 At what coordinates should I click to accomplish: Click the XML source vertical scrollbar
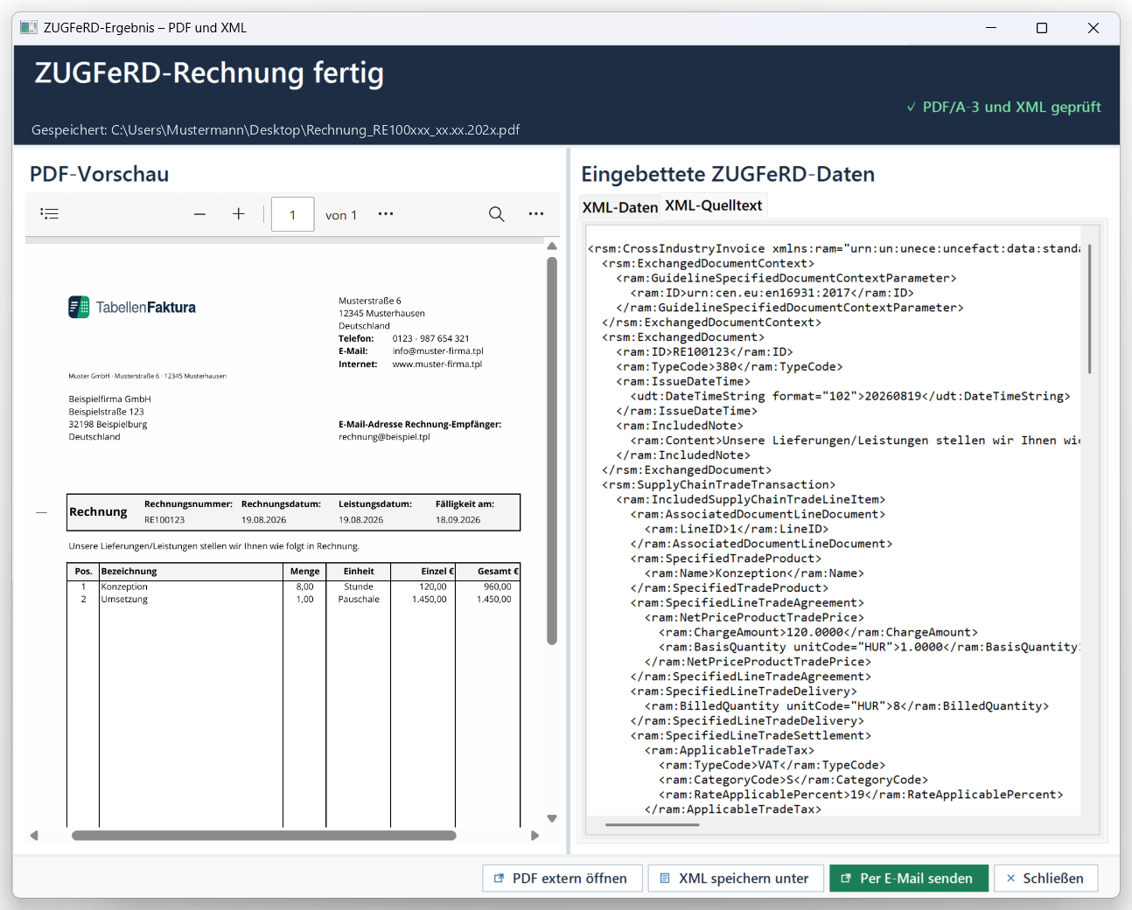[x=1090, y=309]
